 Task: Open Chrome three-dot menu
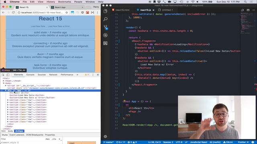(x=97, y=12)
